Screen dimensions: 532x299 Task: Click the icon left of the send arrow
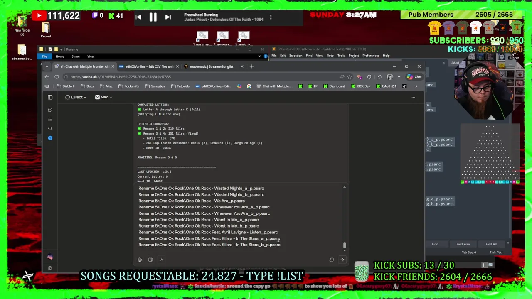332,260
